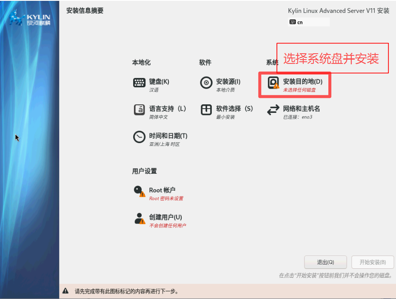Click the warning triangle in bottom bar
396x299 pixels.
coord(66,291)
